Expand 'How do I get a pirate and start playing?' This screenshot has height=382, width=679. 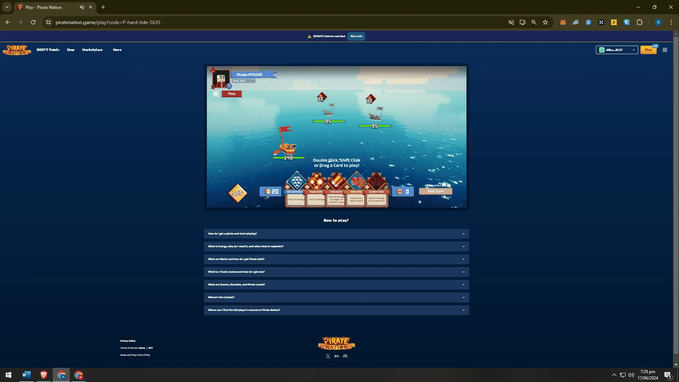336,234
